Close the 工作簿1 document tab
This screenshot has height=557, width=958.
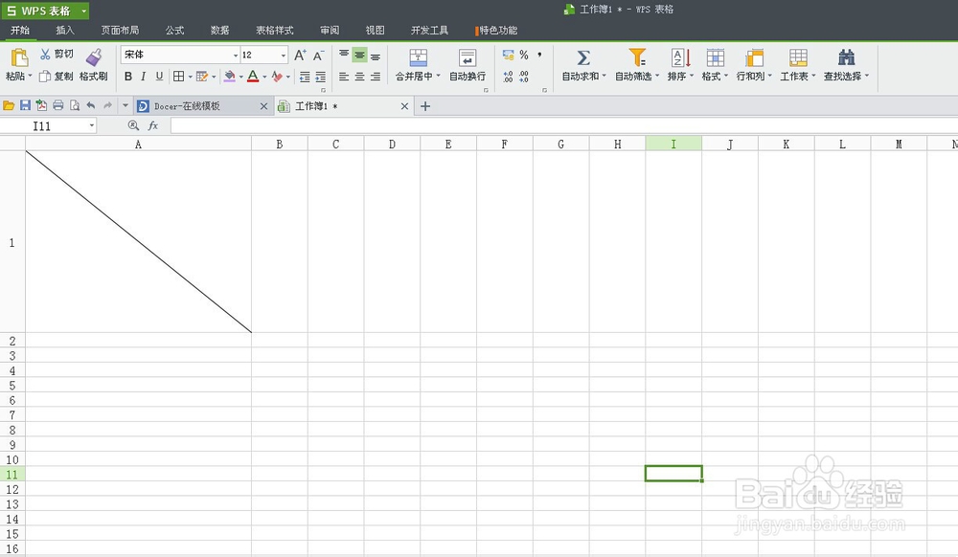pos(404,106)
